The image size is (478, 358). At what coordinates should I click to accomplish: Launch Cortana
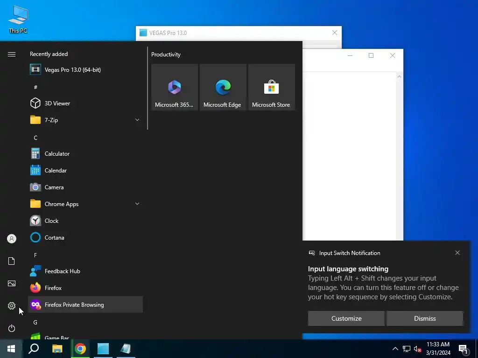pos(85,237)
